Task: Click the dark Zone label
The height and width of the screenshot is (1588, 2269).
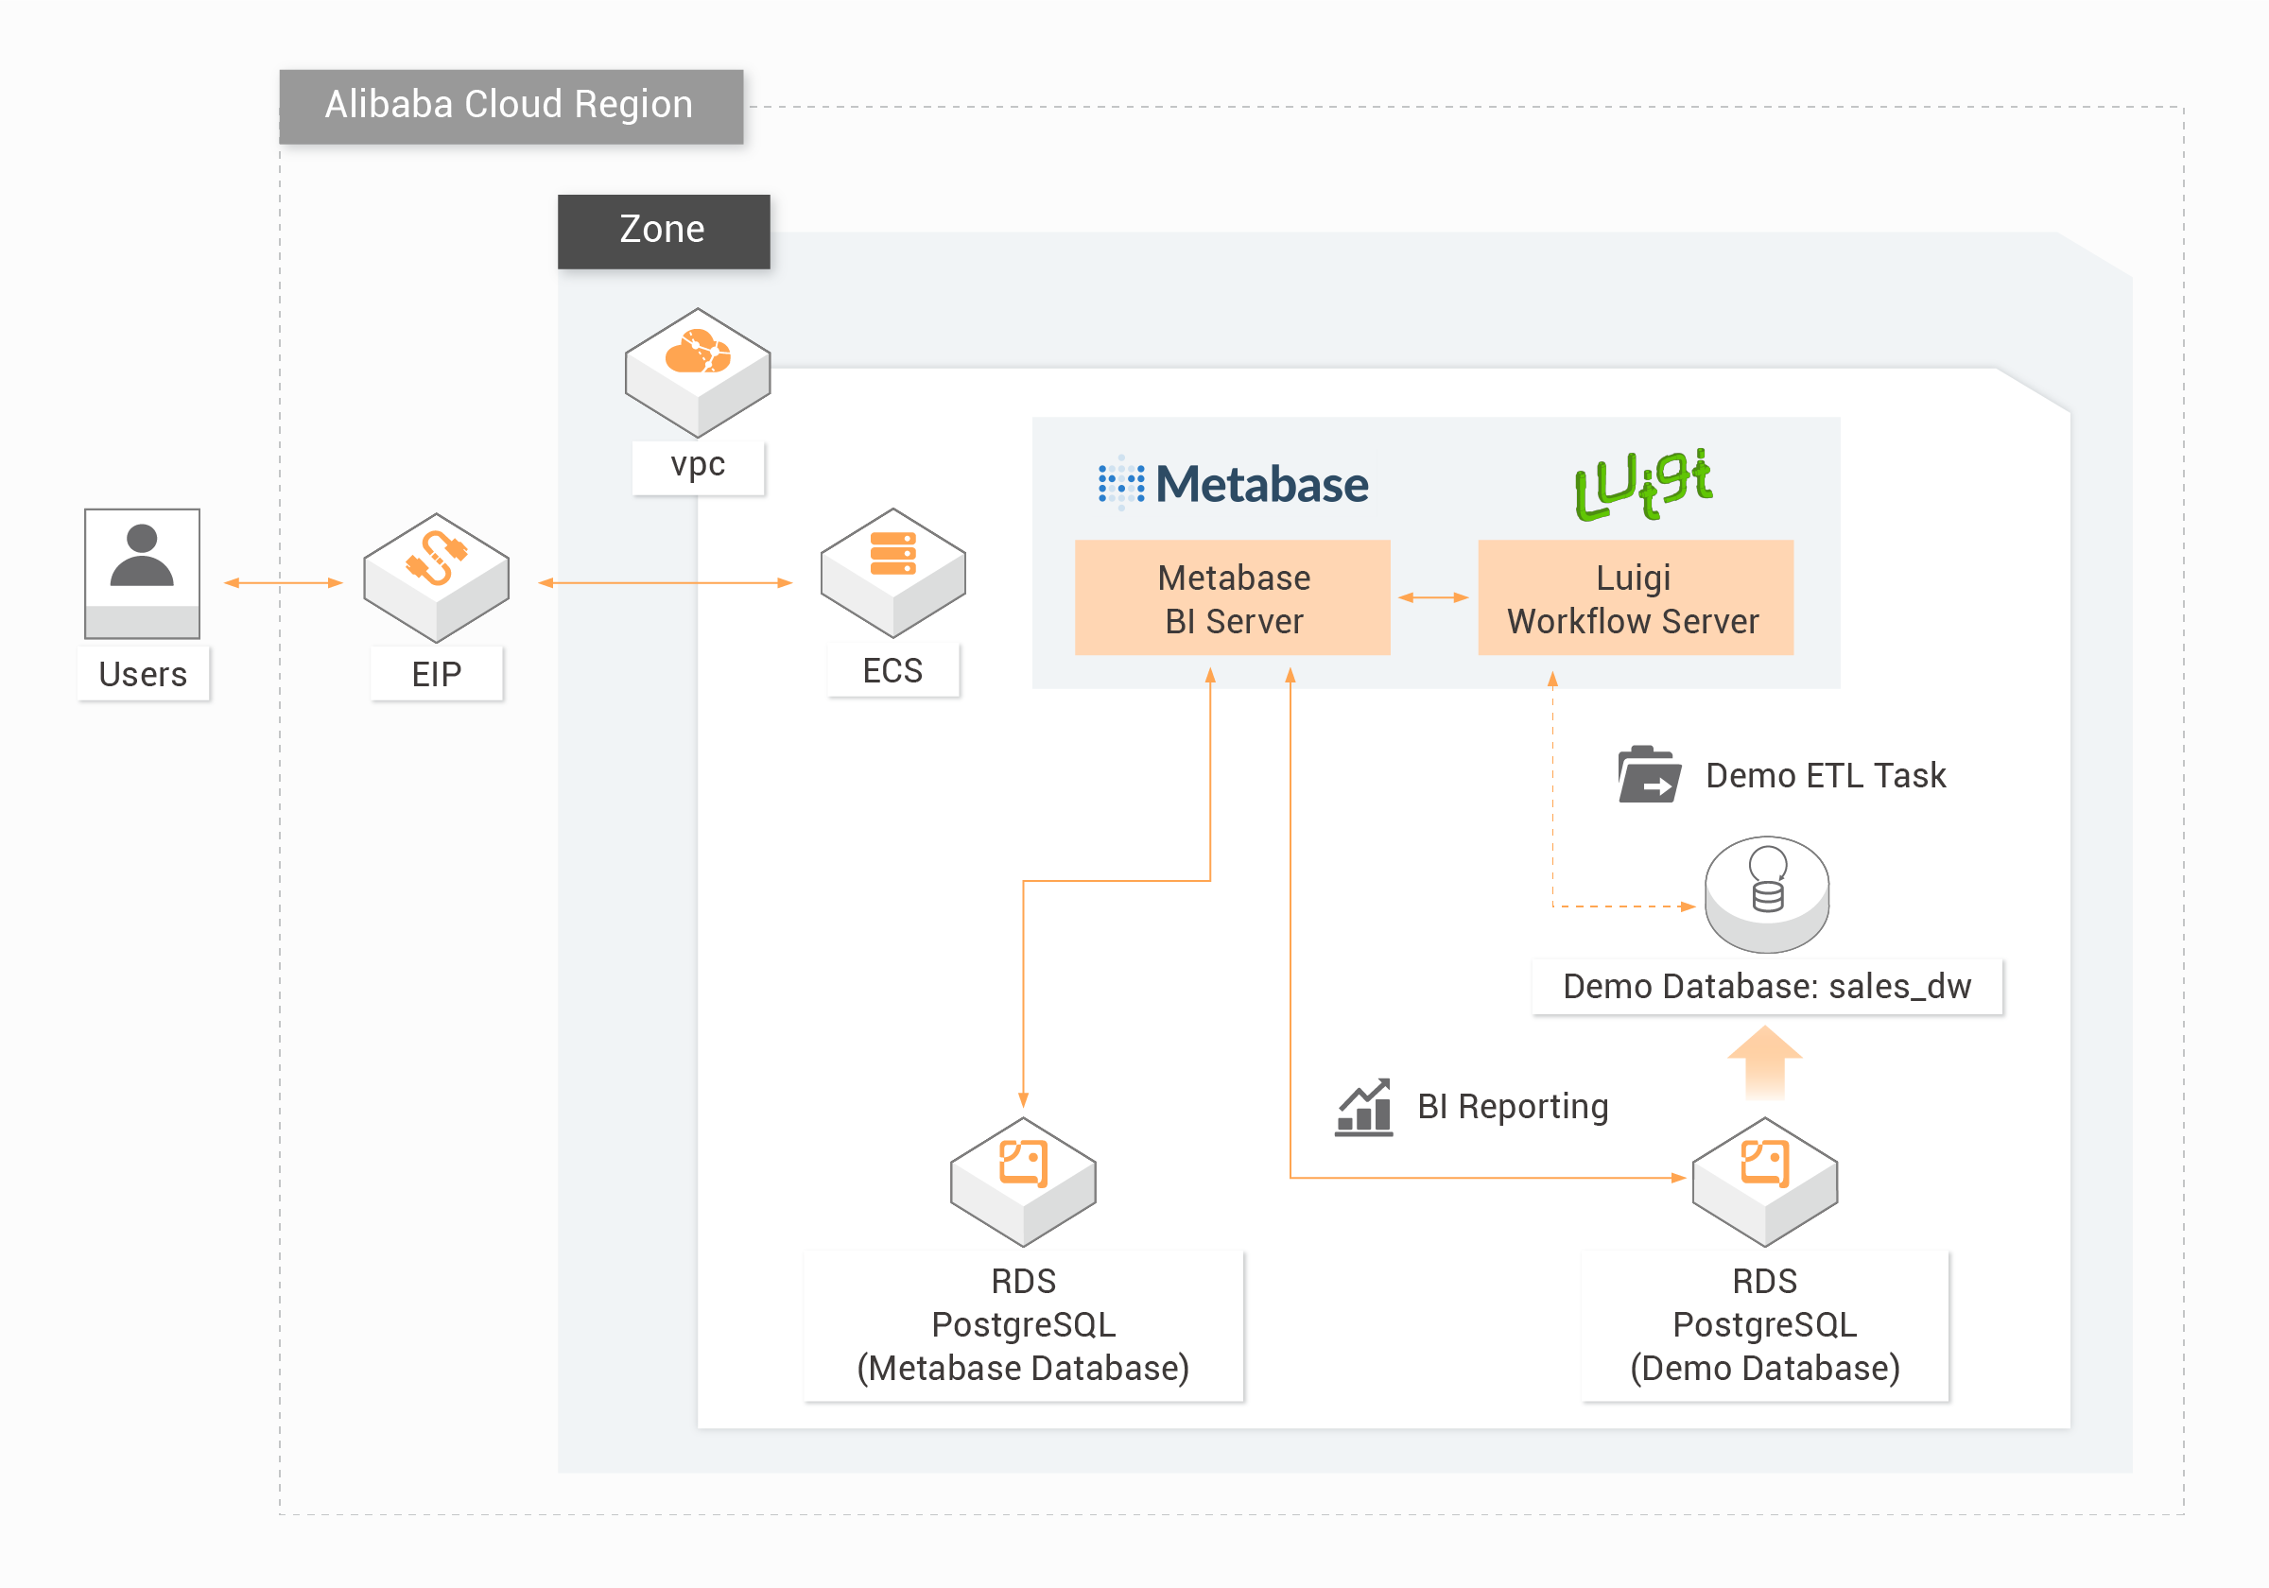Action: tap(663, 232)
